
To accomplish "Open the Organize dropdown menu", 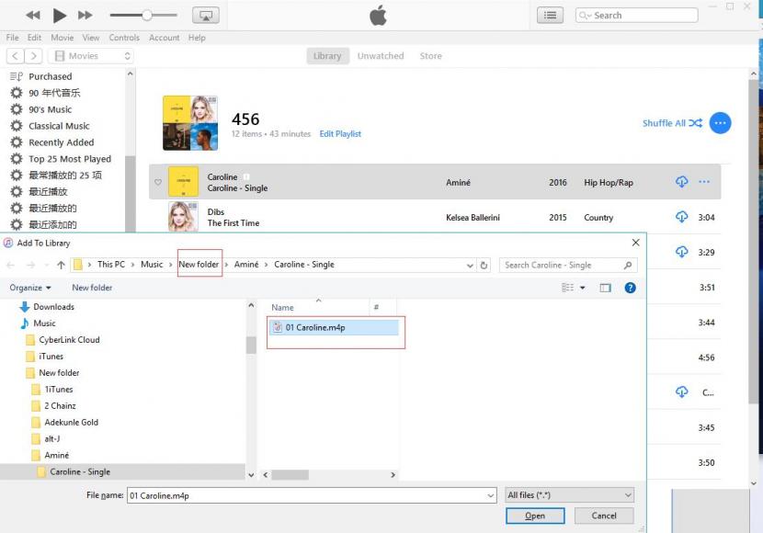I will pos(30,288).
